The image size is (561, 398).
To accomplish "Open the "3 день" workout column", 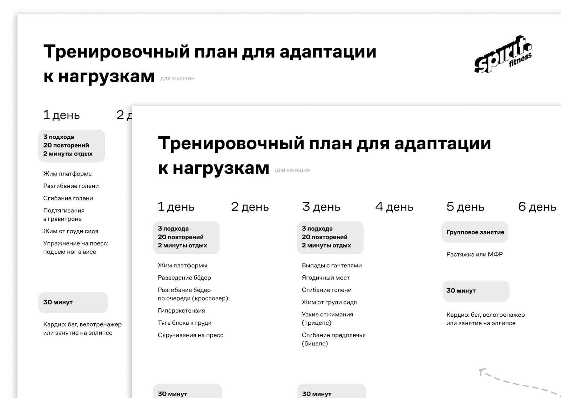I will pos(321,207).
